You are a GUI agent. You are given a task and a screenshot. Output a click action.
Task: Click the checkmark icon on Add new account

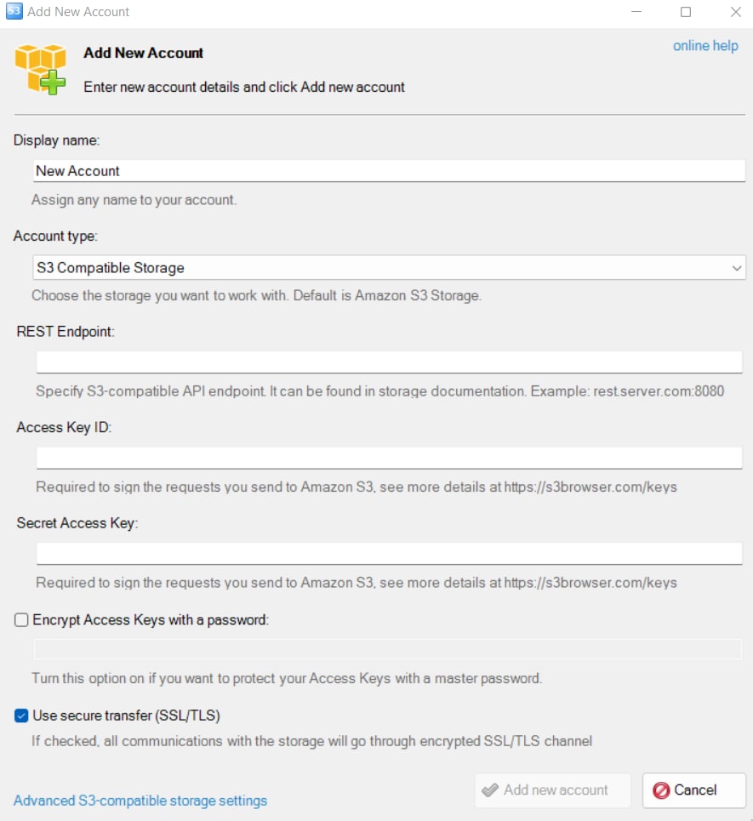tap(490, 790)
